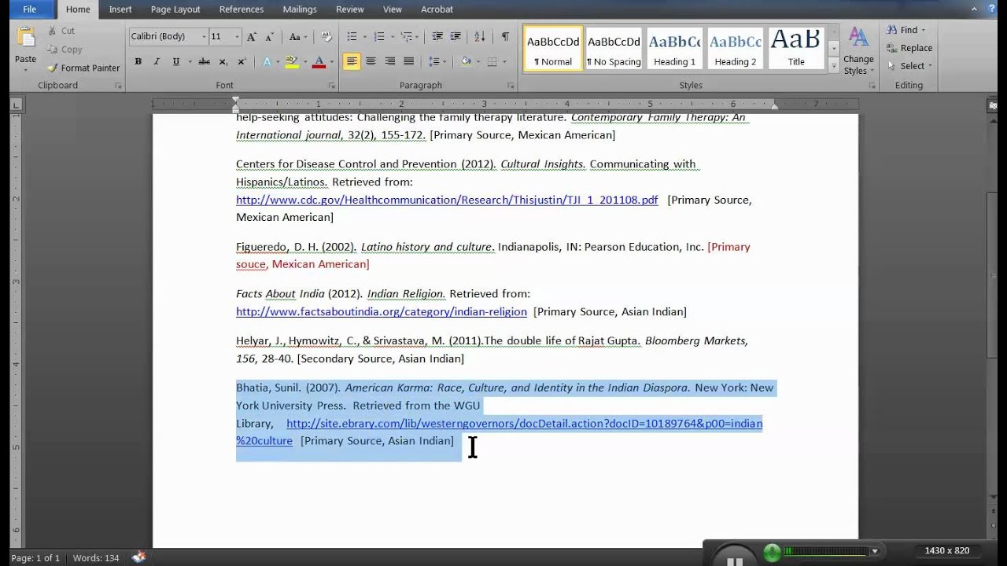The width and height of the screenshot is (1007, 566).
Task: Toggle Bold formatting
Action: (x=138, y=61)
